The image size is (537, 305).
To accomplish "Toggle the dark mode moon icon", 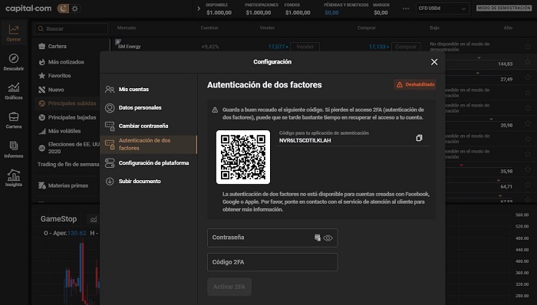I will click(x=63, y=8).
